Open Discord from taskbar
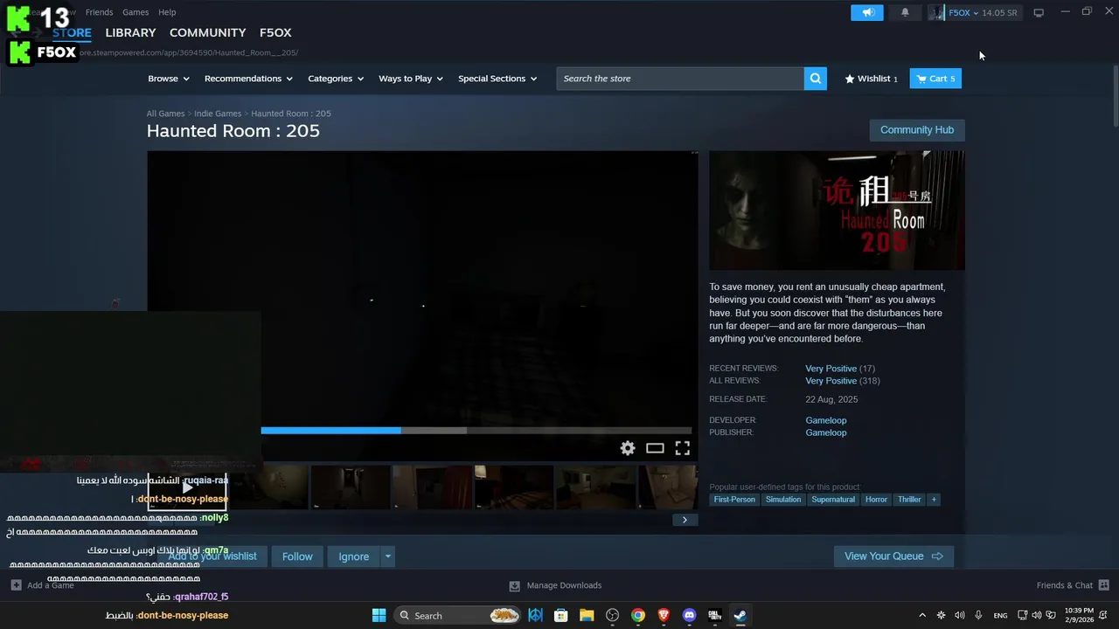 point(689,615)
